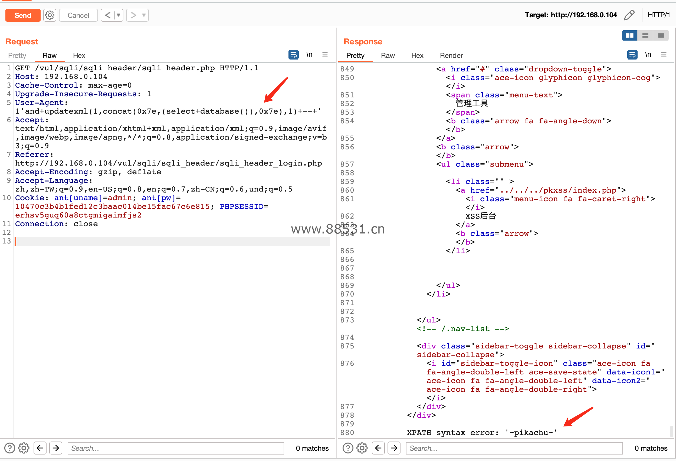Click the GET request line text
The width and height of the screenshot is (676, 461).
(x=137, y=68)
